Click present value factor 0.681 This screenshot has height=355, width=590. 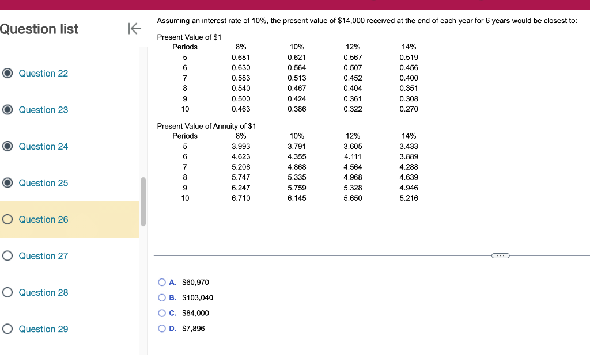pyautogui.click(x=241, y=58)
